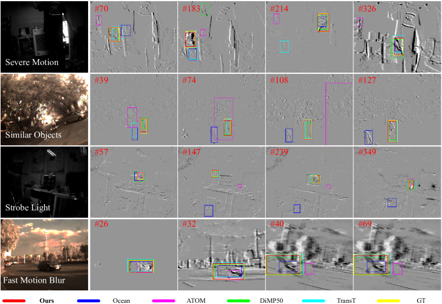
Task: Click the red '#32' frame number
Action: pyautogui.click(x=189, y=224)
